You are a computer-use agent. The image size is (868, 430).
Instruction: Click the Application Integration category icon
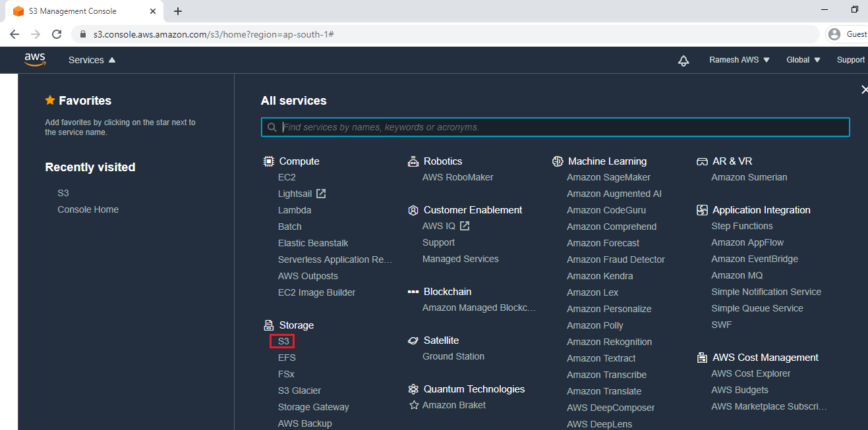702,210
